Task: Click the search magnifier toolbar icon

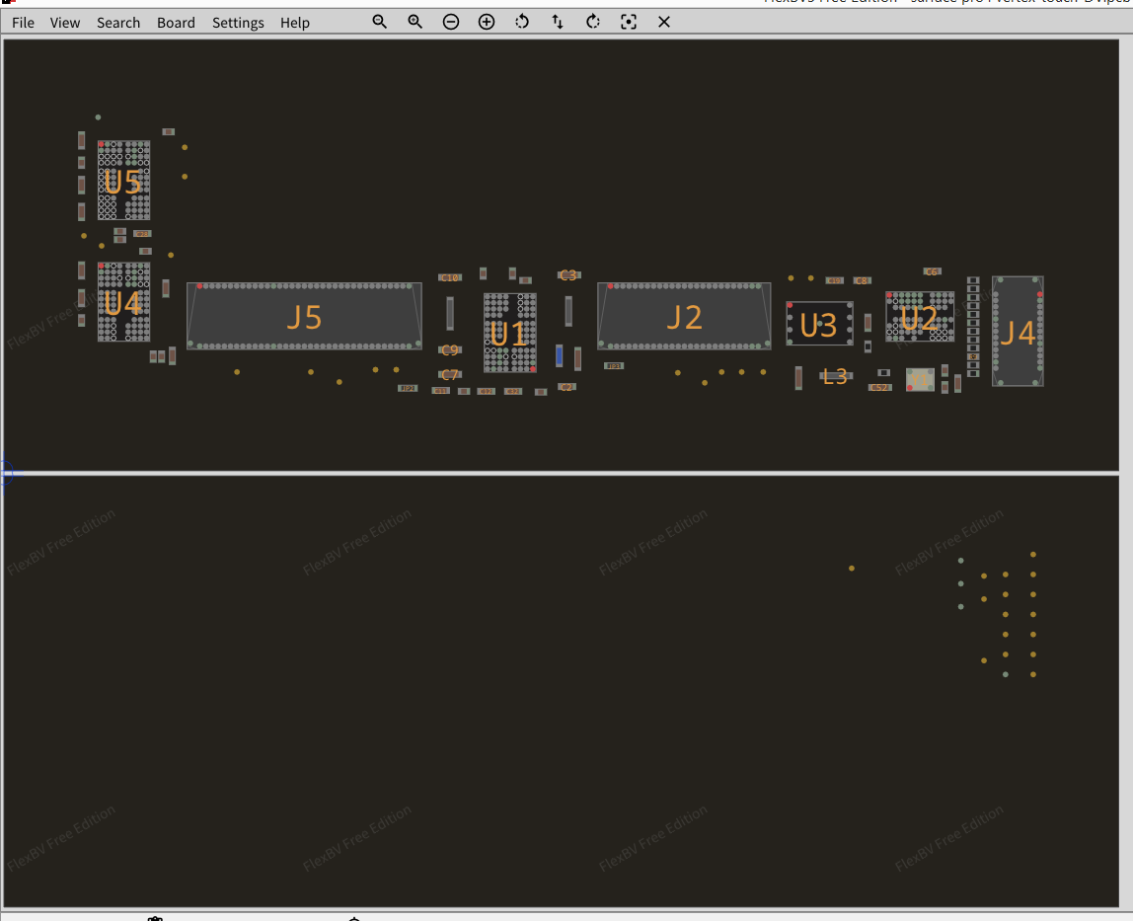Action: [x=379, y=22]
